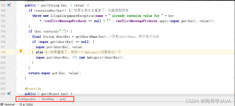The image size is (235, 106).
Task: Click conflictMessageProducer.apply on line 992
Action: [x=143, y=21]
